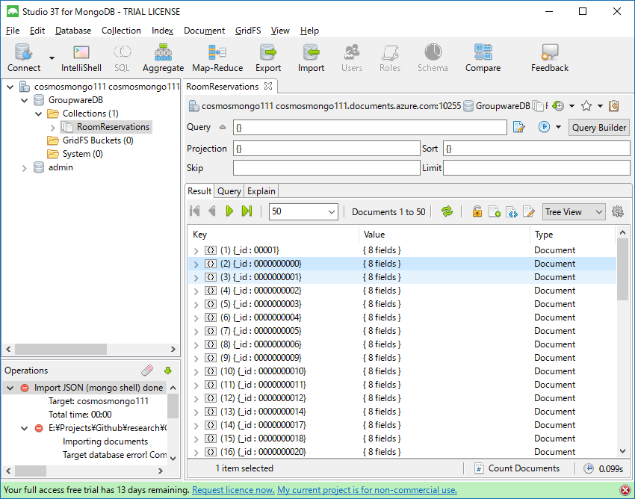Click the clear operations eraser icon
The width and height of the screenshot is (635, 499).
(x=147, y=371)
